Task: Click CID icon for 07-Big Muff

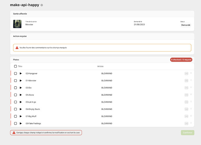Action: (186, 116)
